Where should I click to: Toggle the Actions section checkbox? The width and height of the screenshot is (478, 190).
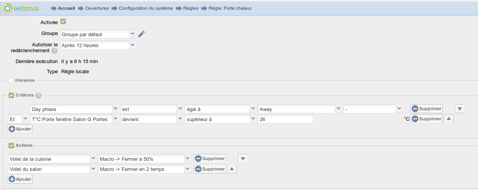click(11, 146)
